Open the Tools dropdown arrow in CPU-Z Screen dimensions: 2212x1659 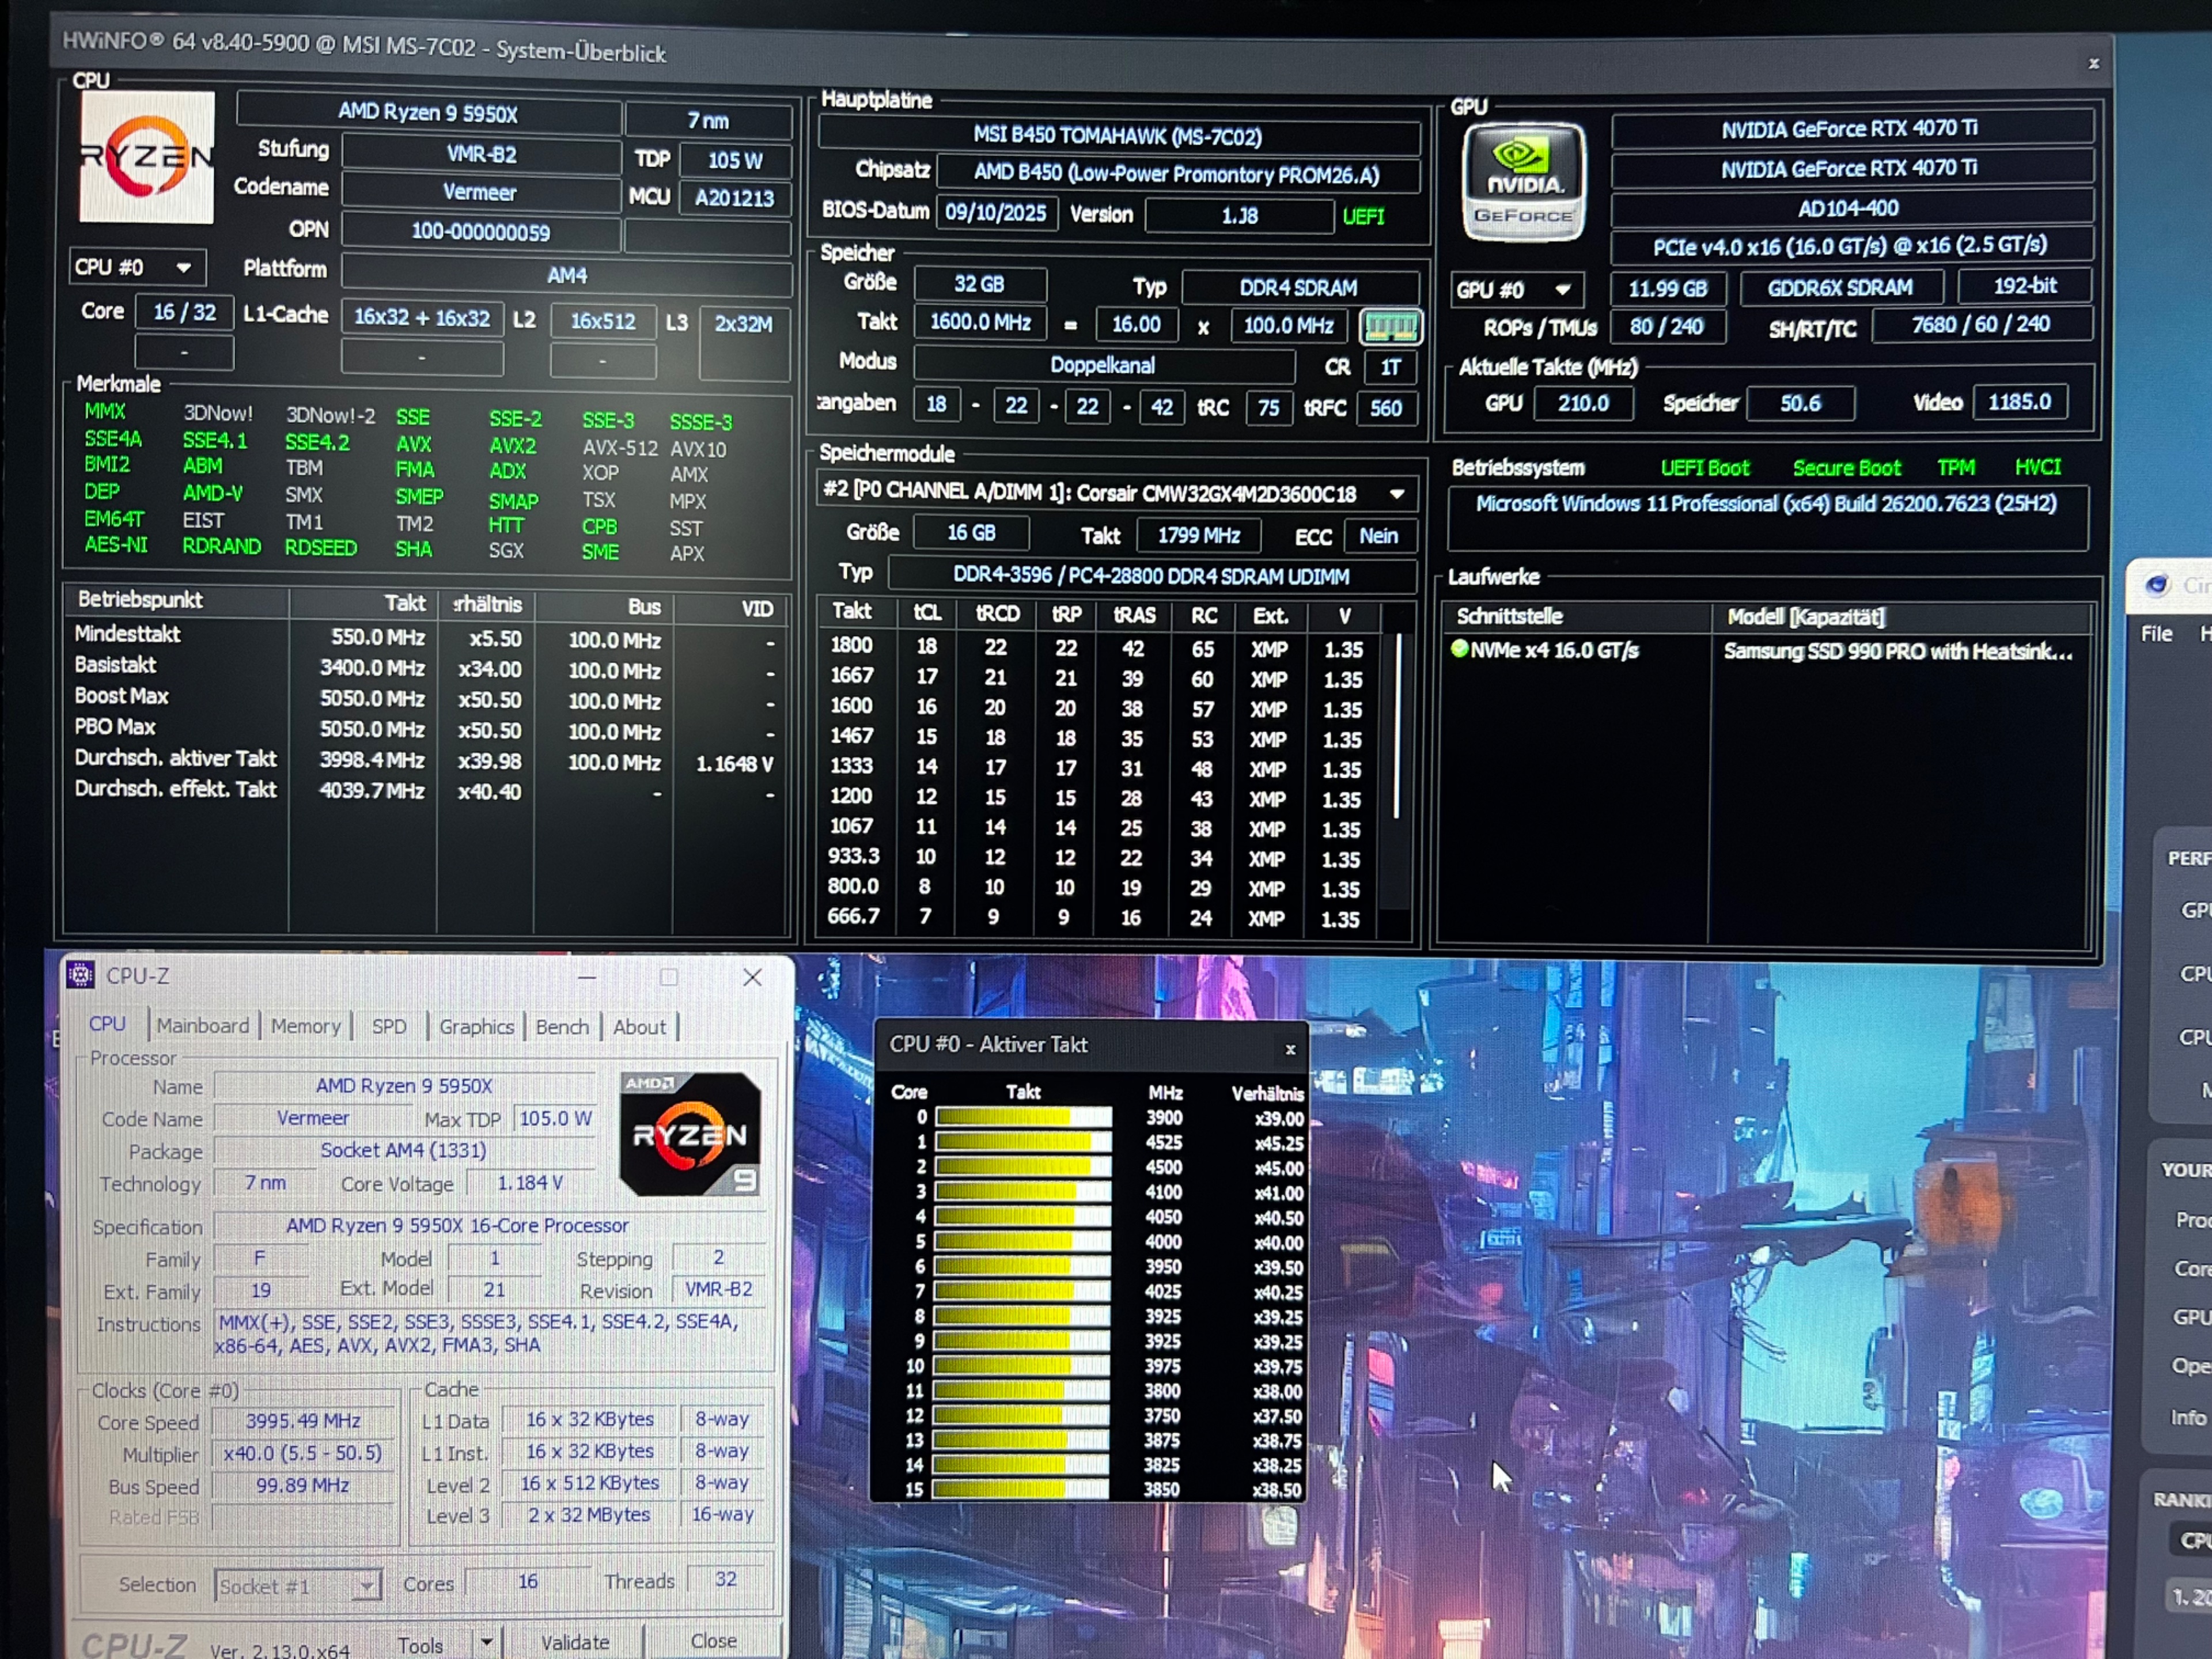click(486, 1642)
